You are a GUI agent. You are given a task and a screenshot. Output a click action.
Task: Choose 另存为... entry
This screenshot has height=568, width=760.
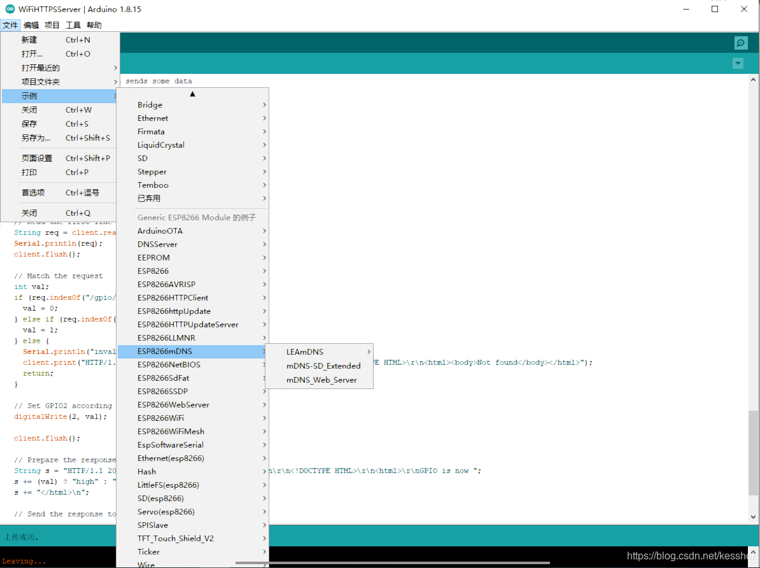(60, 138)
